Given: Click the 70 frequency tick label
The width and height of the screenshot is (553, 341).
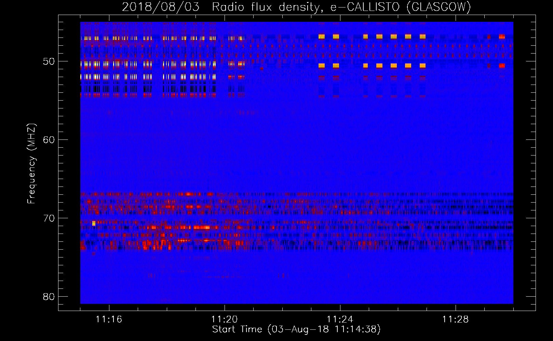Looking at the screenshot, I should click(x=49, y=218).
